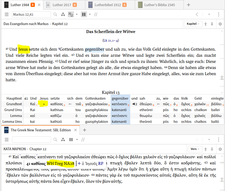The height and width of the screenshot is (191, 225).
Task: Go back in Luther 1984 history
Action: [x=197, y=14]
